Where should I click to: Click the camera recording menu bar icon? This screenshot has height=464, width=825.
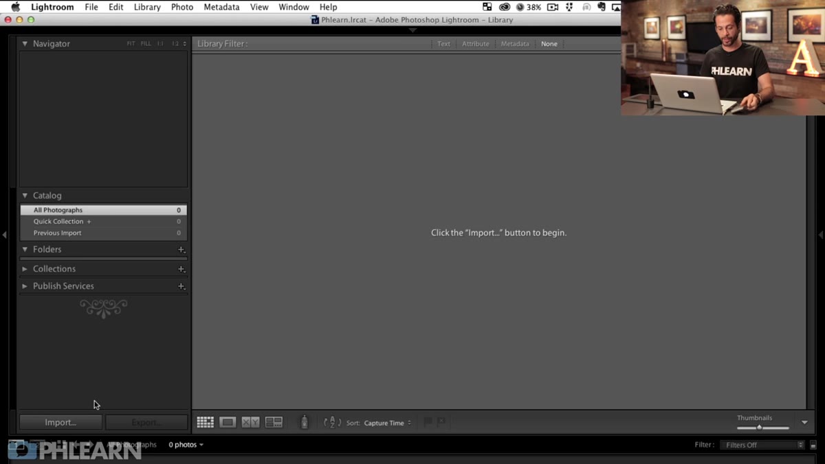[x=553, y=7]
